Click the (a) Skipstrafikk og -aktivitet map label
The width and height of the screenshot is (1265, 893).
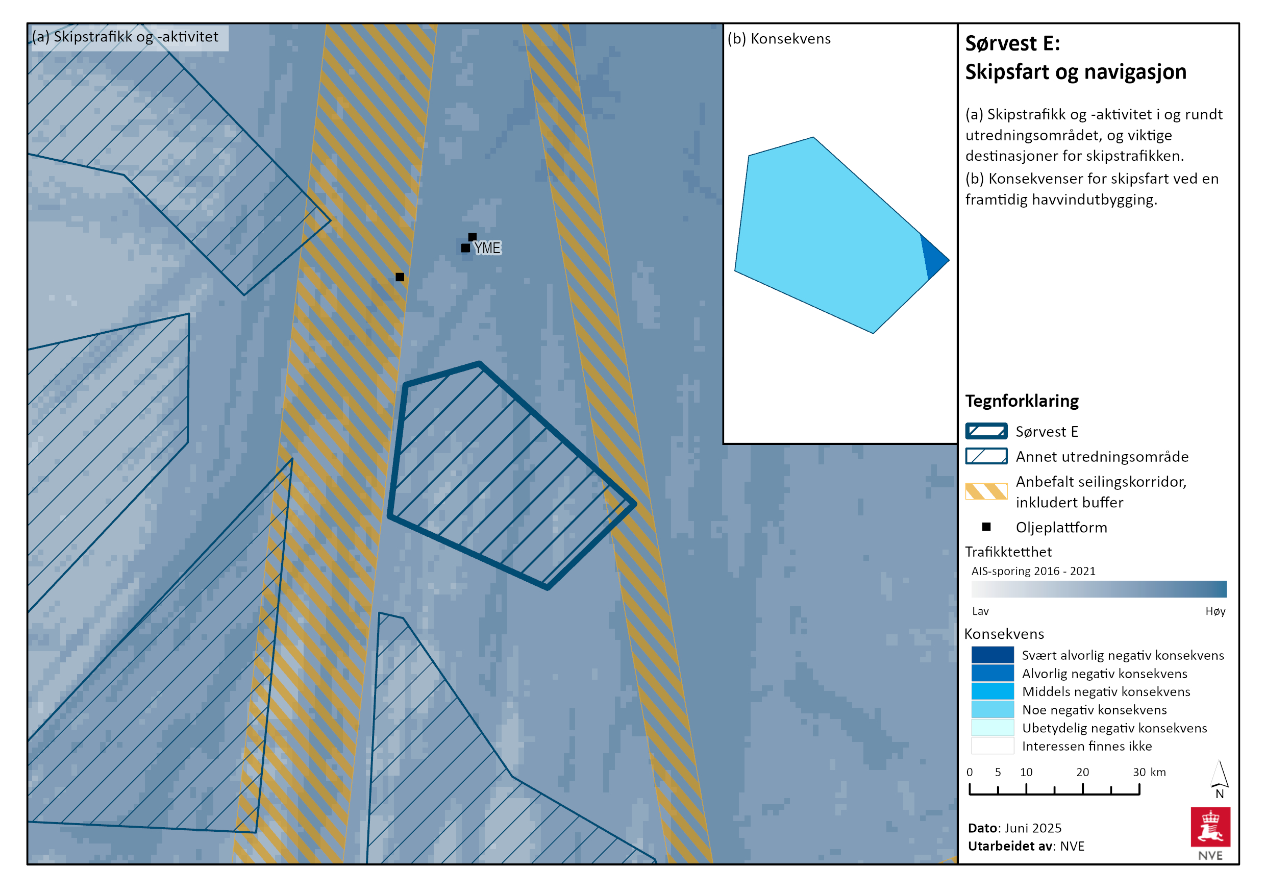pyautogui.click(x=125, y=37)
